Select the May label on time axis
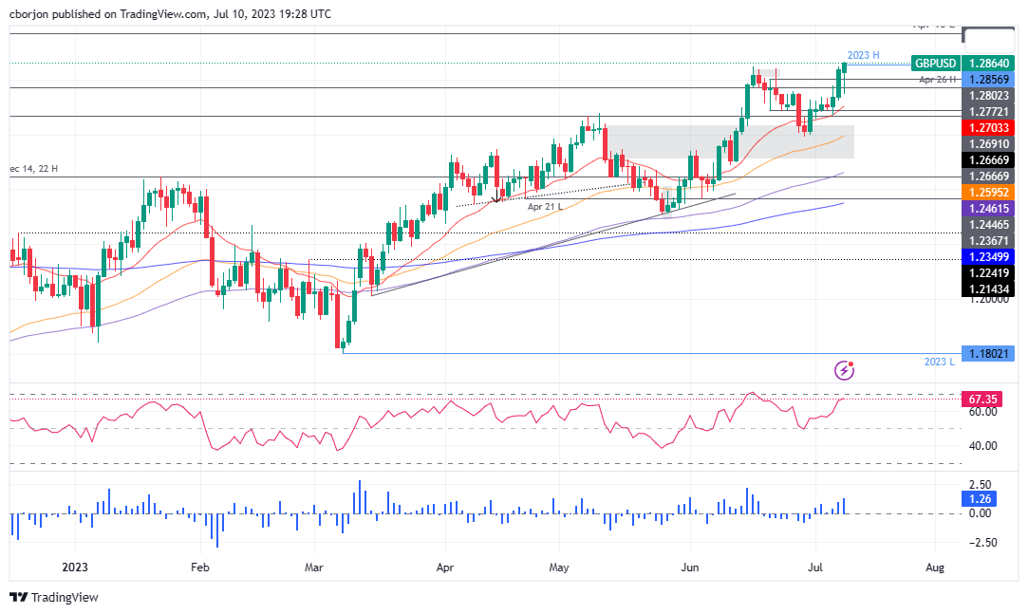The image size is (1028, 614). click(558, 567)
